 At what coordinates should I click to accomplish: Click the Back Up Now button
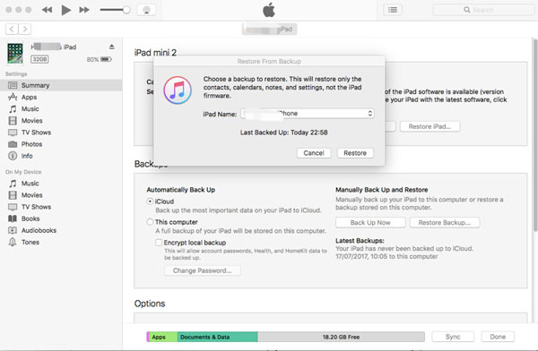(370, 222)
